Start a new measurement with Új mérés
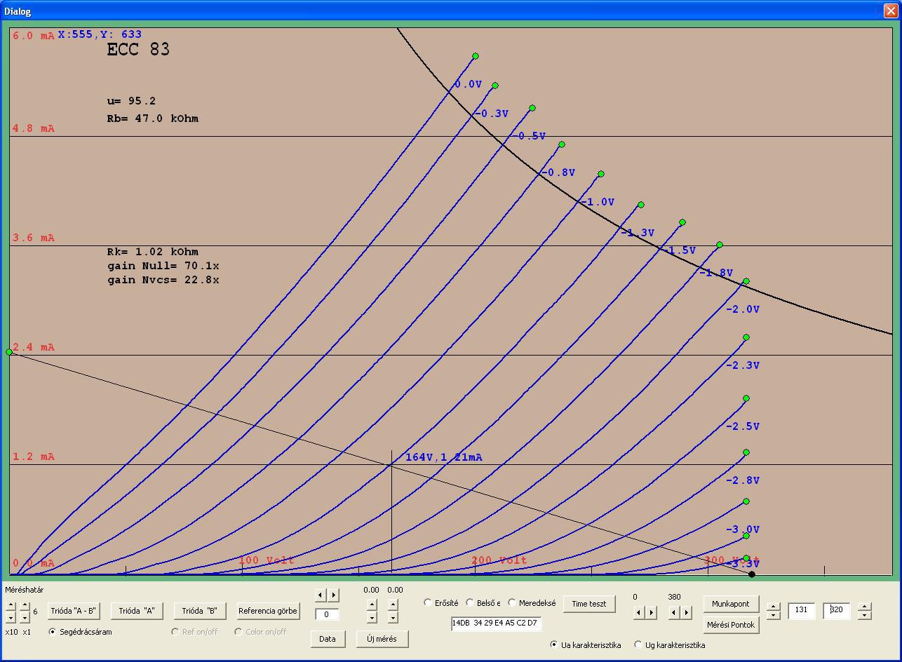The width and height of the screenshot is (902, 662). point(382,639)
